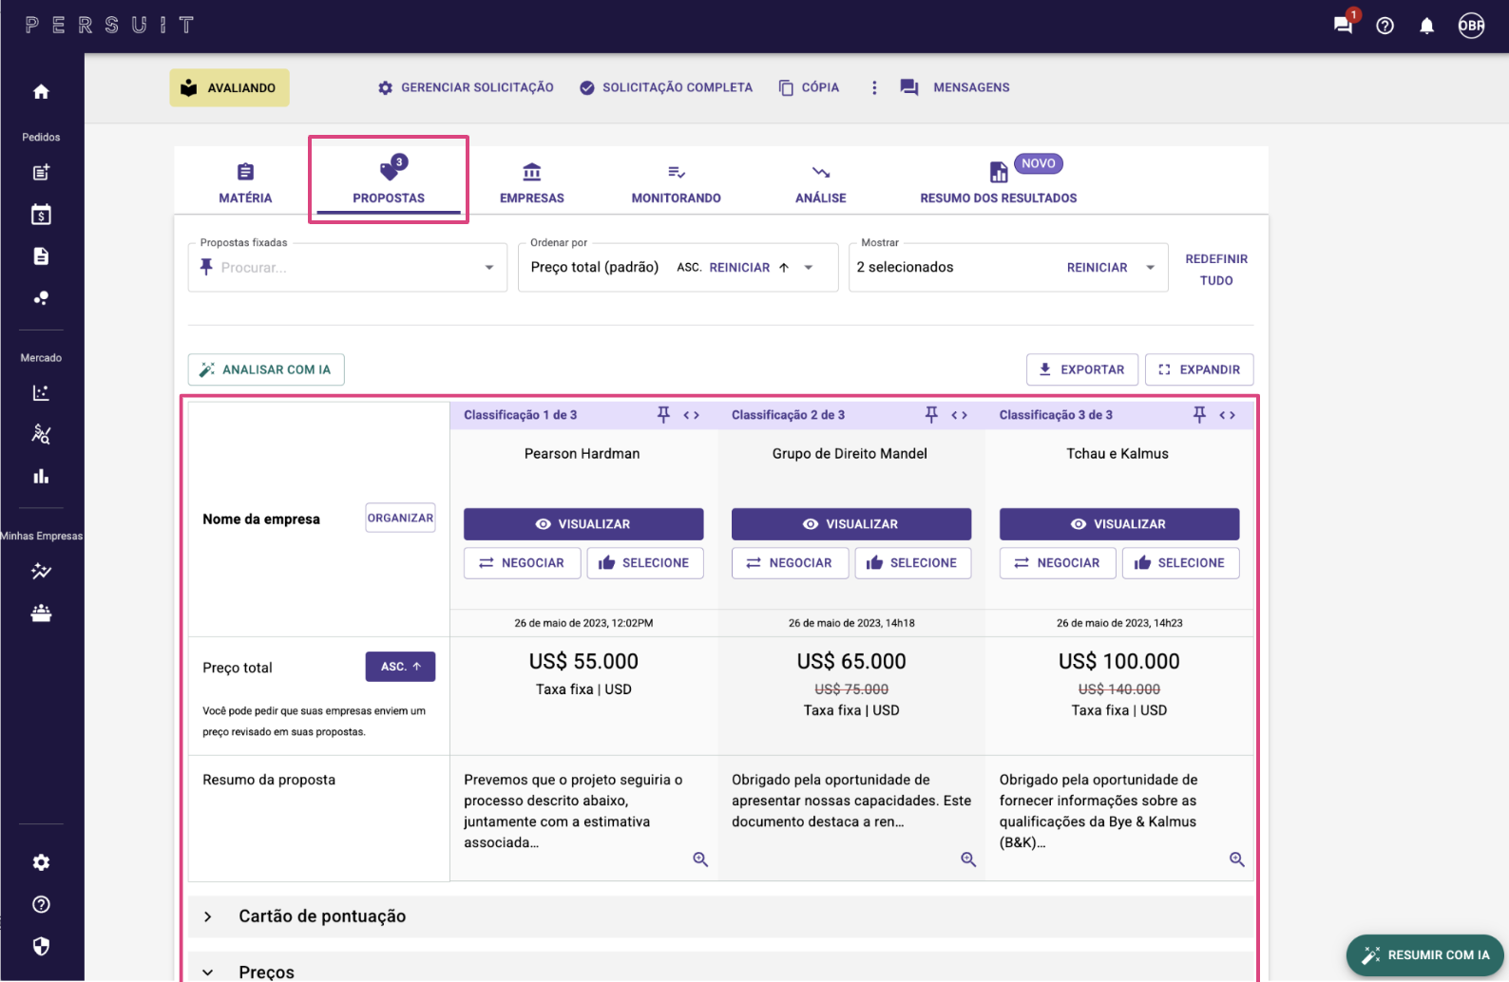Click Redefinir Tudo
Image resolution: width=1509 pixels, height=982 pixels.
tap(1216, 270)
